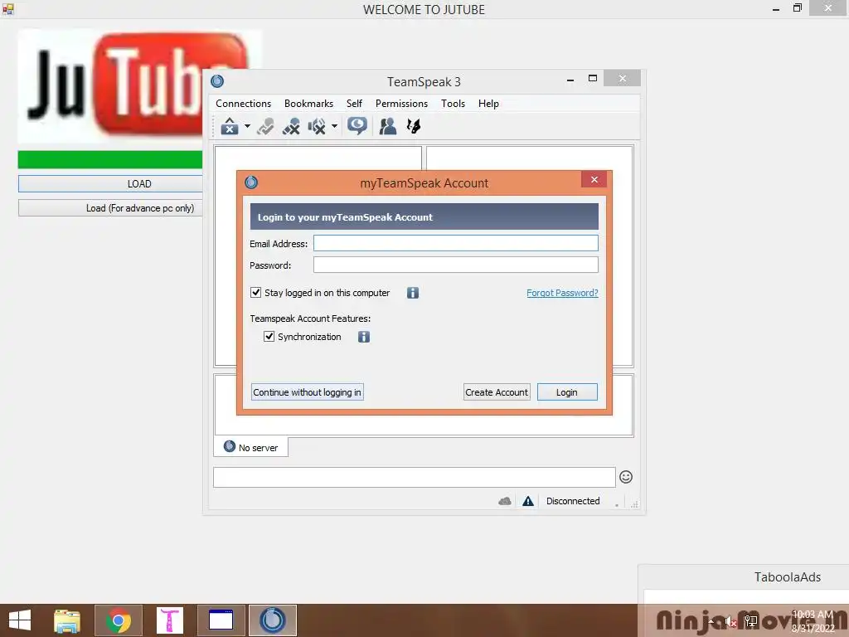Click the chat message input box
Viewport: 849px width, 637px height.
(415, 477)
